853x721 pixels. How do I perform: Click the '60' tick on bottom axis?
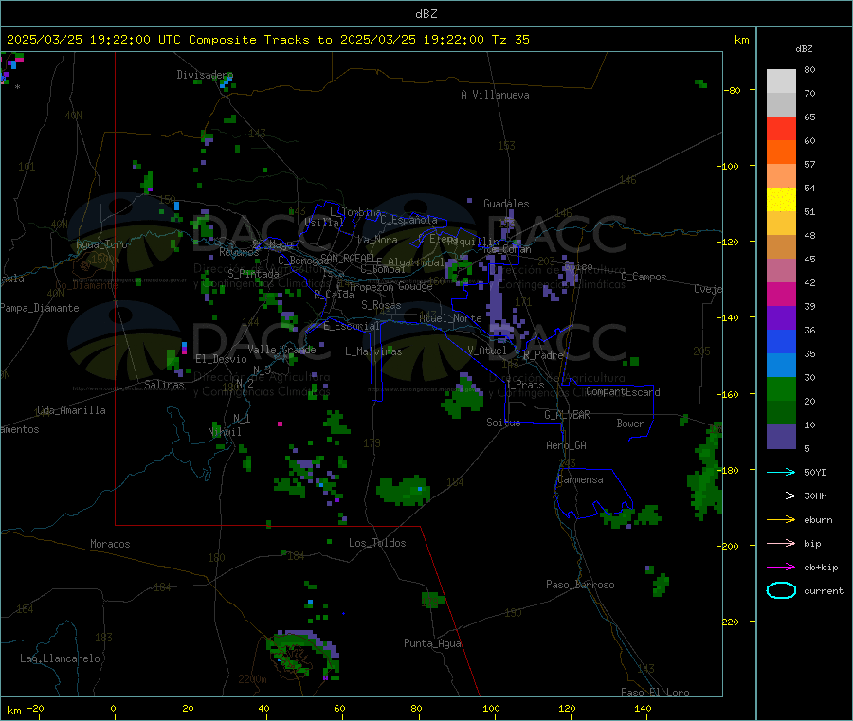point(339,708)
